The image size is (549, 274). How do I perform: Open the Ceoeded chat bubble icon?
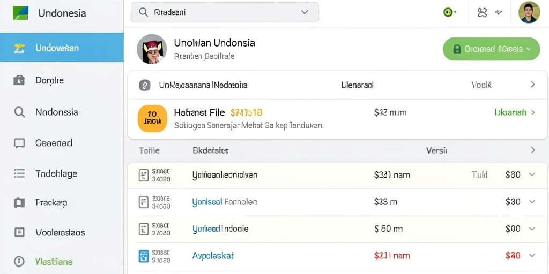[x=19, y=143]
